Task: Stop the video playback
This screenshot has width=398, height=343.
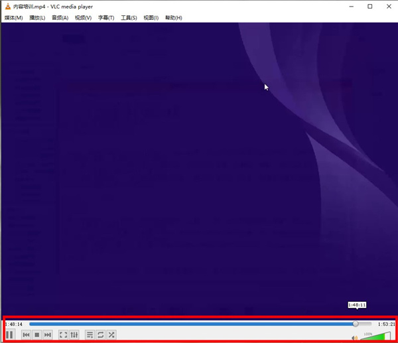Action: point(37,335)
